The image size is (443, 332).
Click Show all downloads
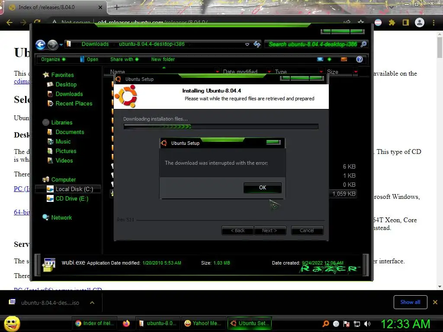pyautogui.click(x=410, y=302)
